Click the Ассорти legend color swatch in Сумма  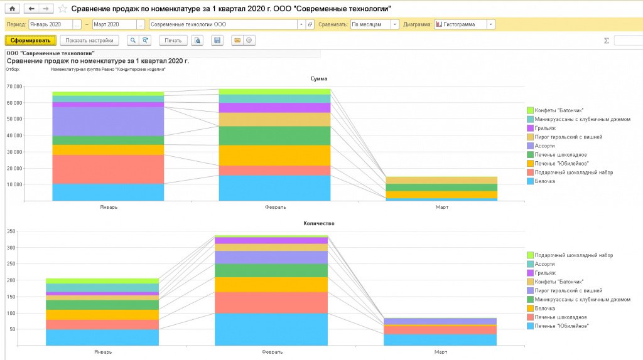point(530,146)
